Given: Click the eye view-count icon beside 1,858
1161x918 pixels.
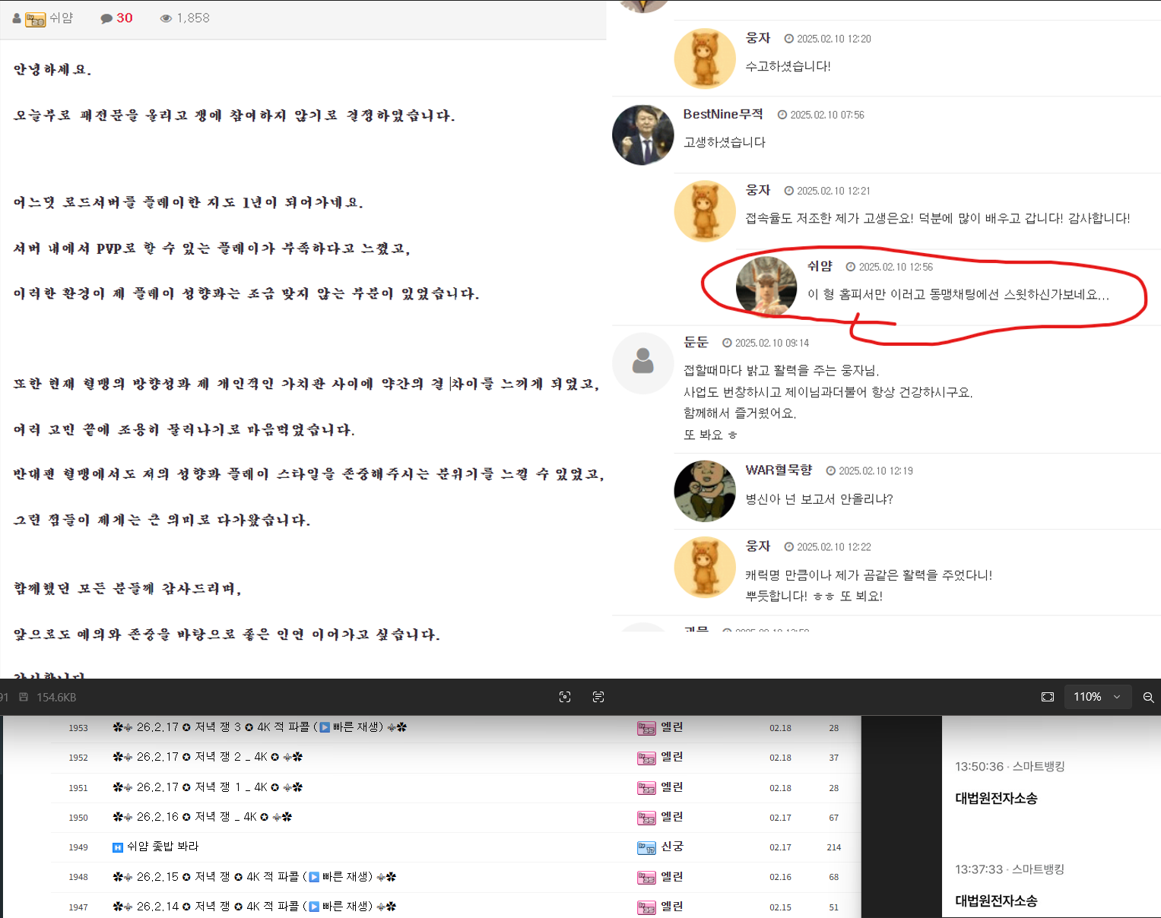Looking at the screenshot, I should (x=166, y=18).
